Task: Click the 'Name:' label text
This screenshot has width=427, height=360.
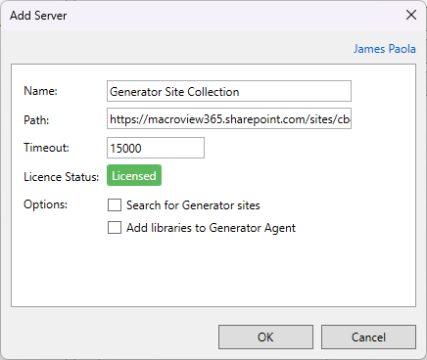Action: click(40, 91)
